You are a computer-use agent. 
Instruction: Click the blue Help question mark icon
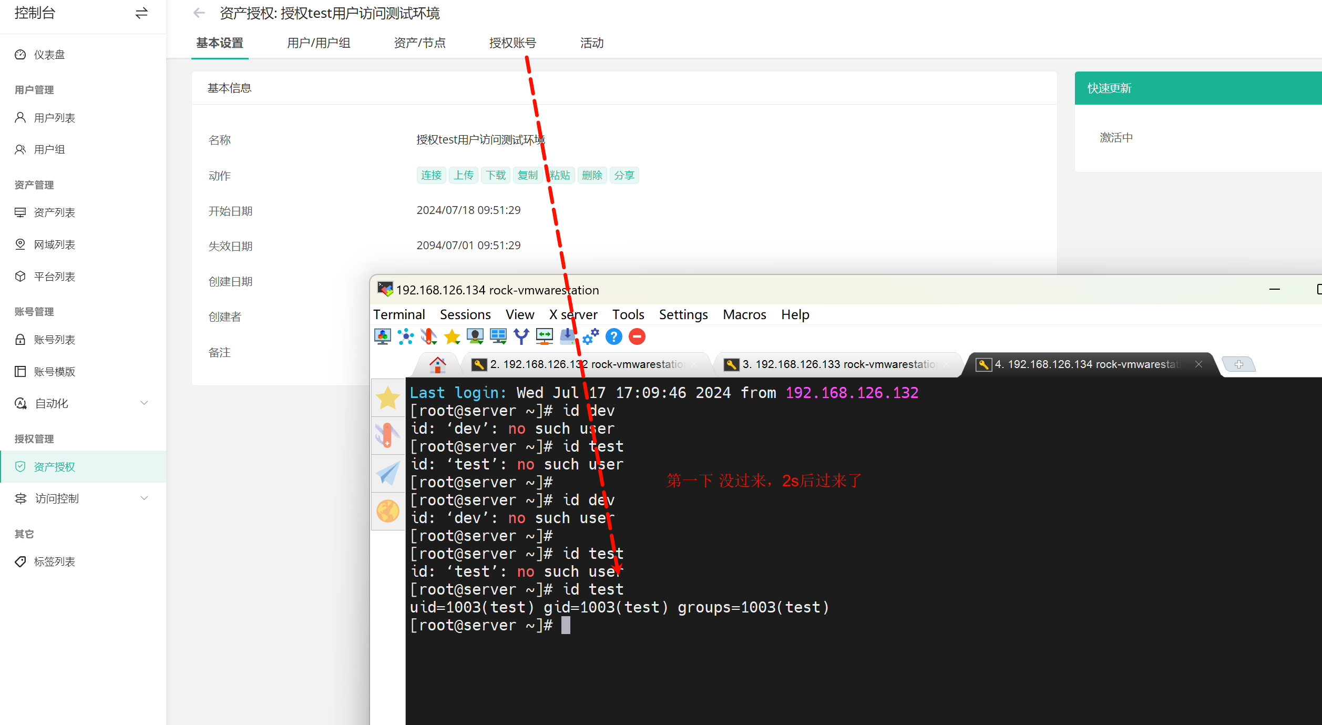[613, 336]
